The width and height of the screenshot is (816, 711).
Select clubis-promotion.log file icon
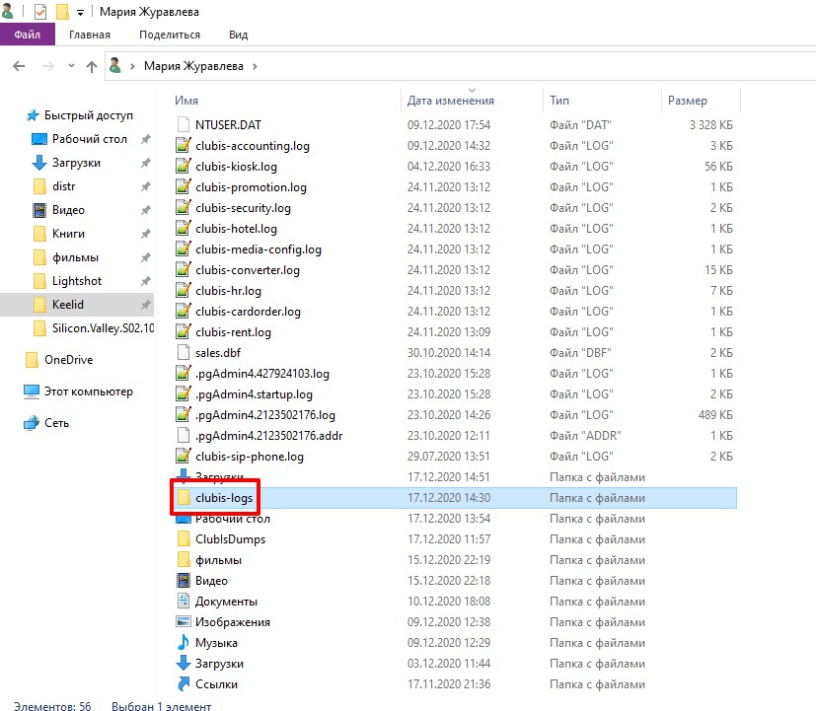point(184,187)
